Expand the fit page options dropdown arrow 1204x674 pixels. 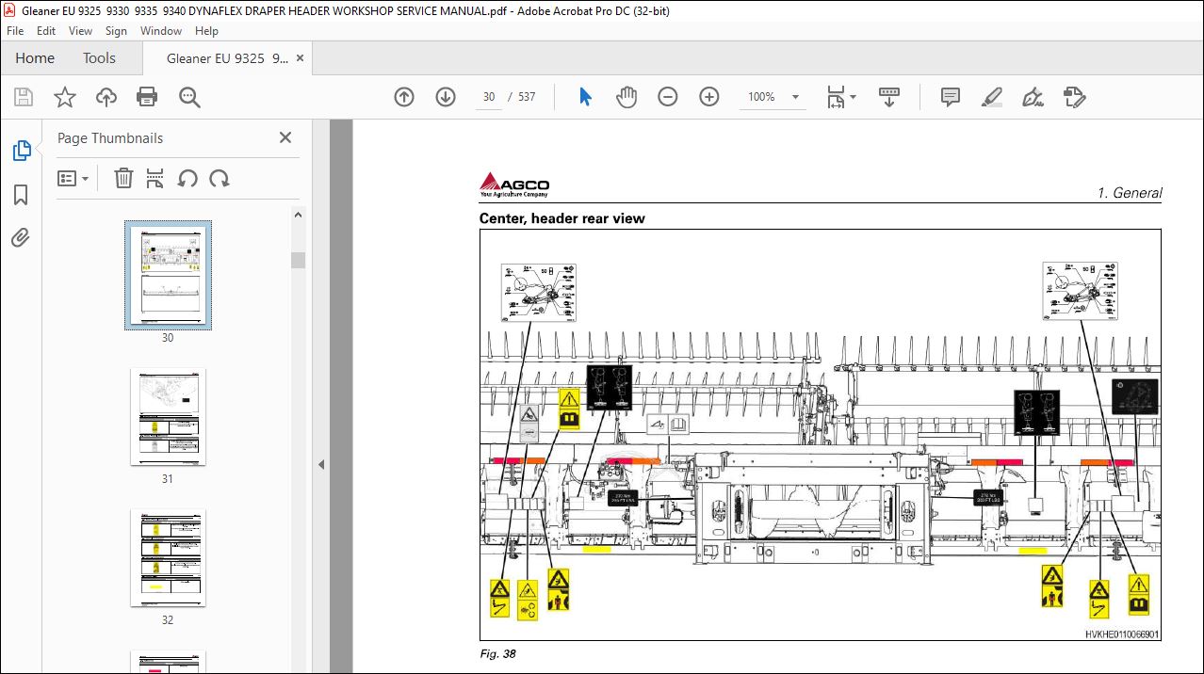tap(854, 97)
